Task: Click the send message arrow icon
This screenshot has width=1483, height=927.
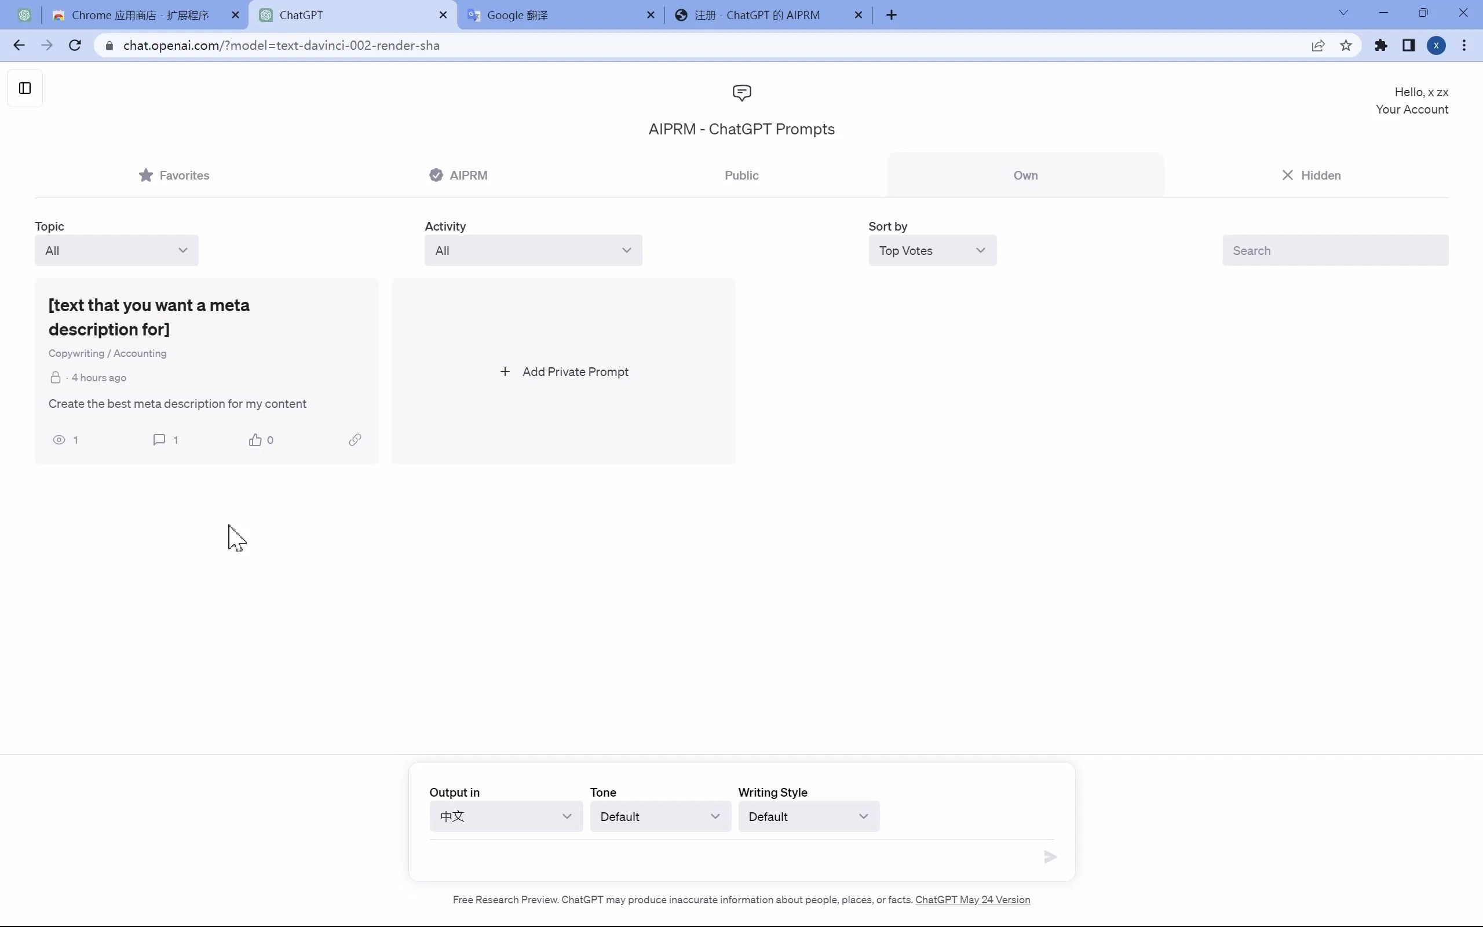Action: pos(1050,856)
